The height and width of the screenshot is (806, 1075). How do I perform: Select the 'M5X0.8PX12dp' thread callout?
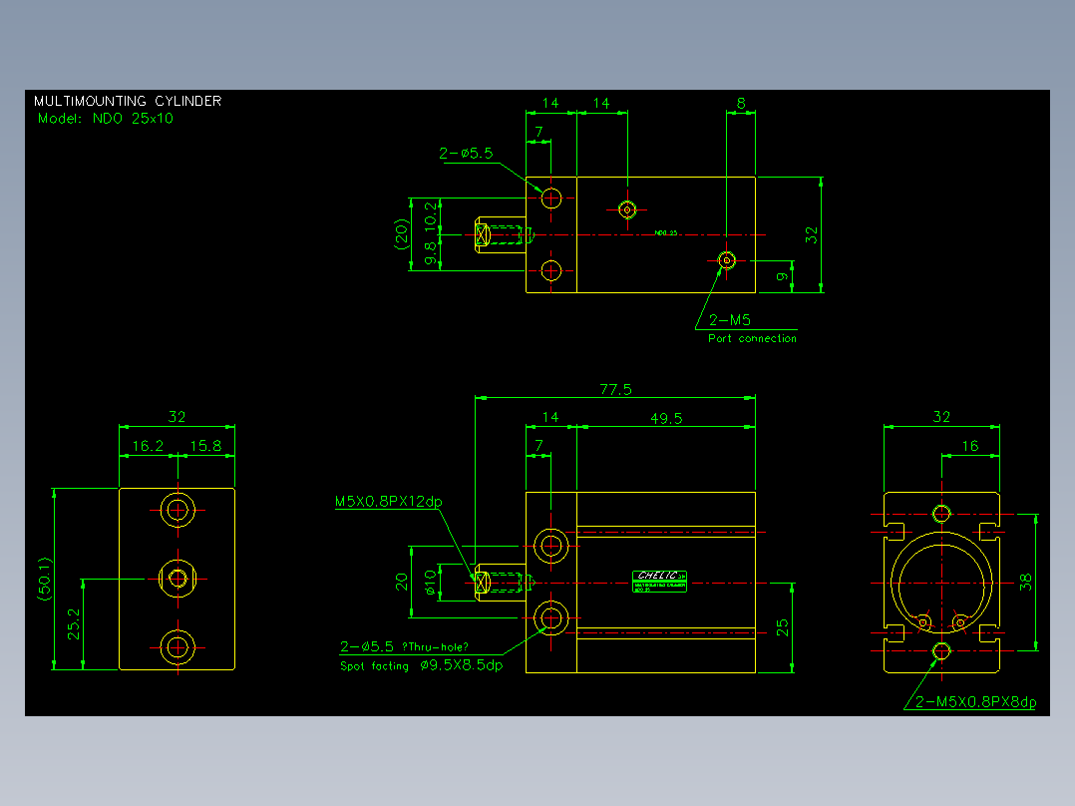point(389,502)
